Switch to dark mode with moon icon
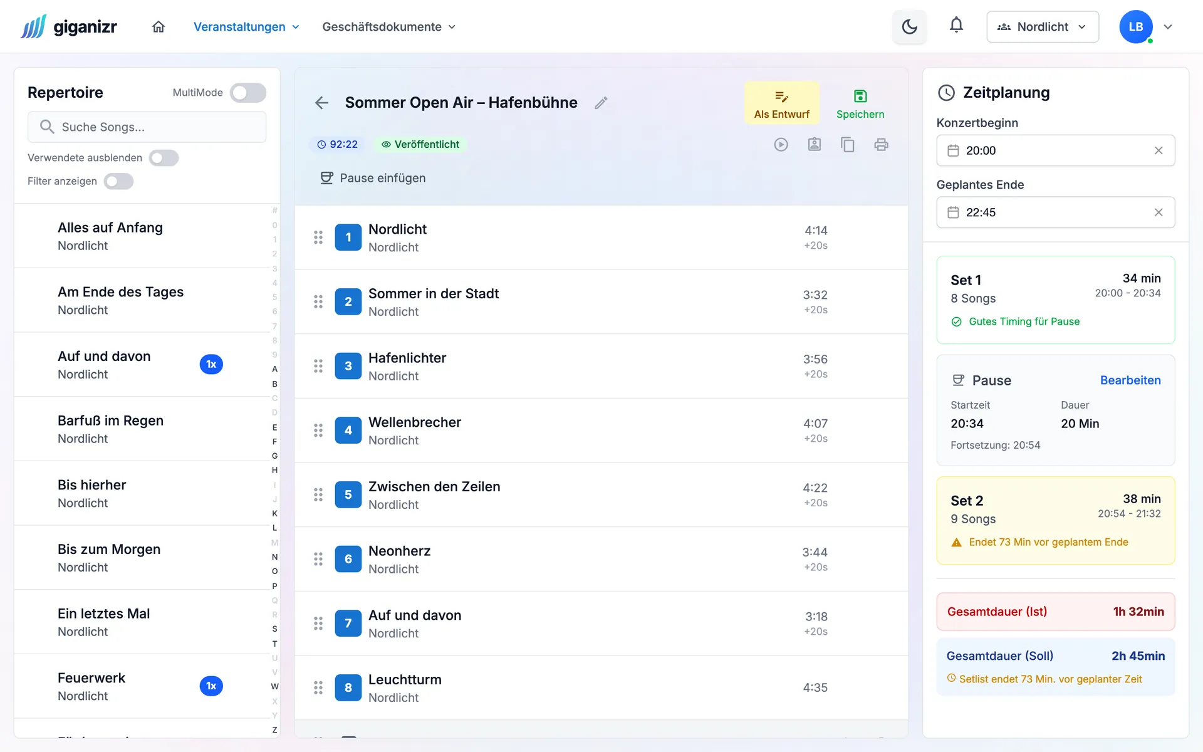The height and width of the screenshot is (752, 1203). pos(909,27)
